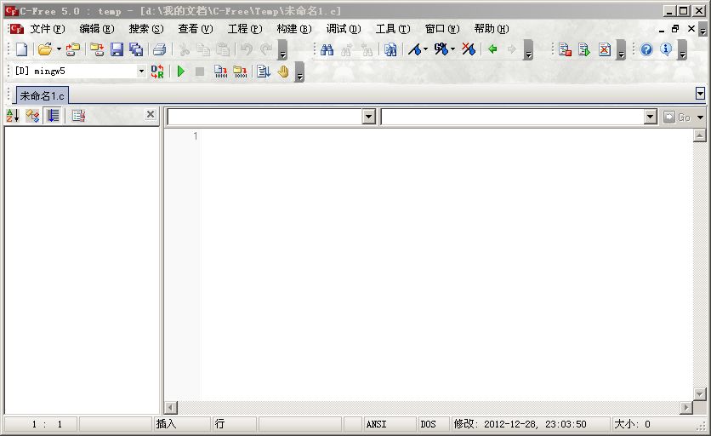Toggle group-by-type icon in symbol panel
Viewport: 711px width, 436px height.
(x=32, y=115)
